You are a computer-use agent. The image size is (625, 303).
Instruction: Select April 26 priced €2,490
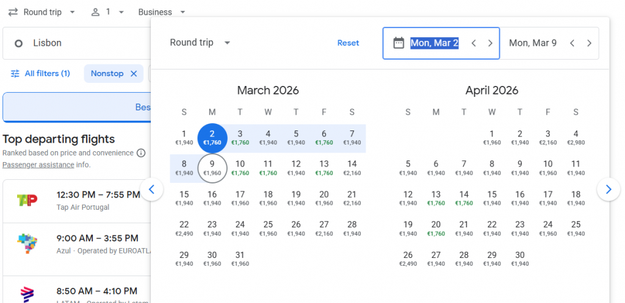point(408,259)
